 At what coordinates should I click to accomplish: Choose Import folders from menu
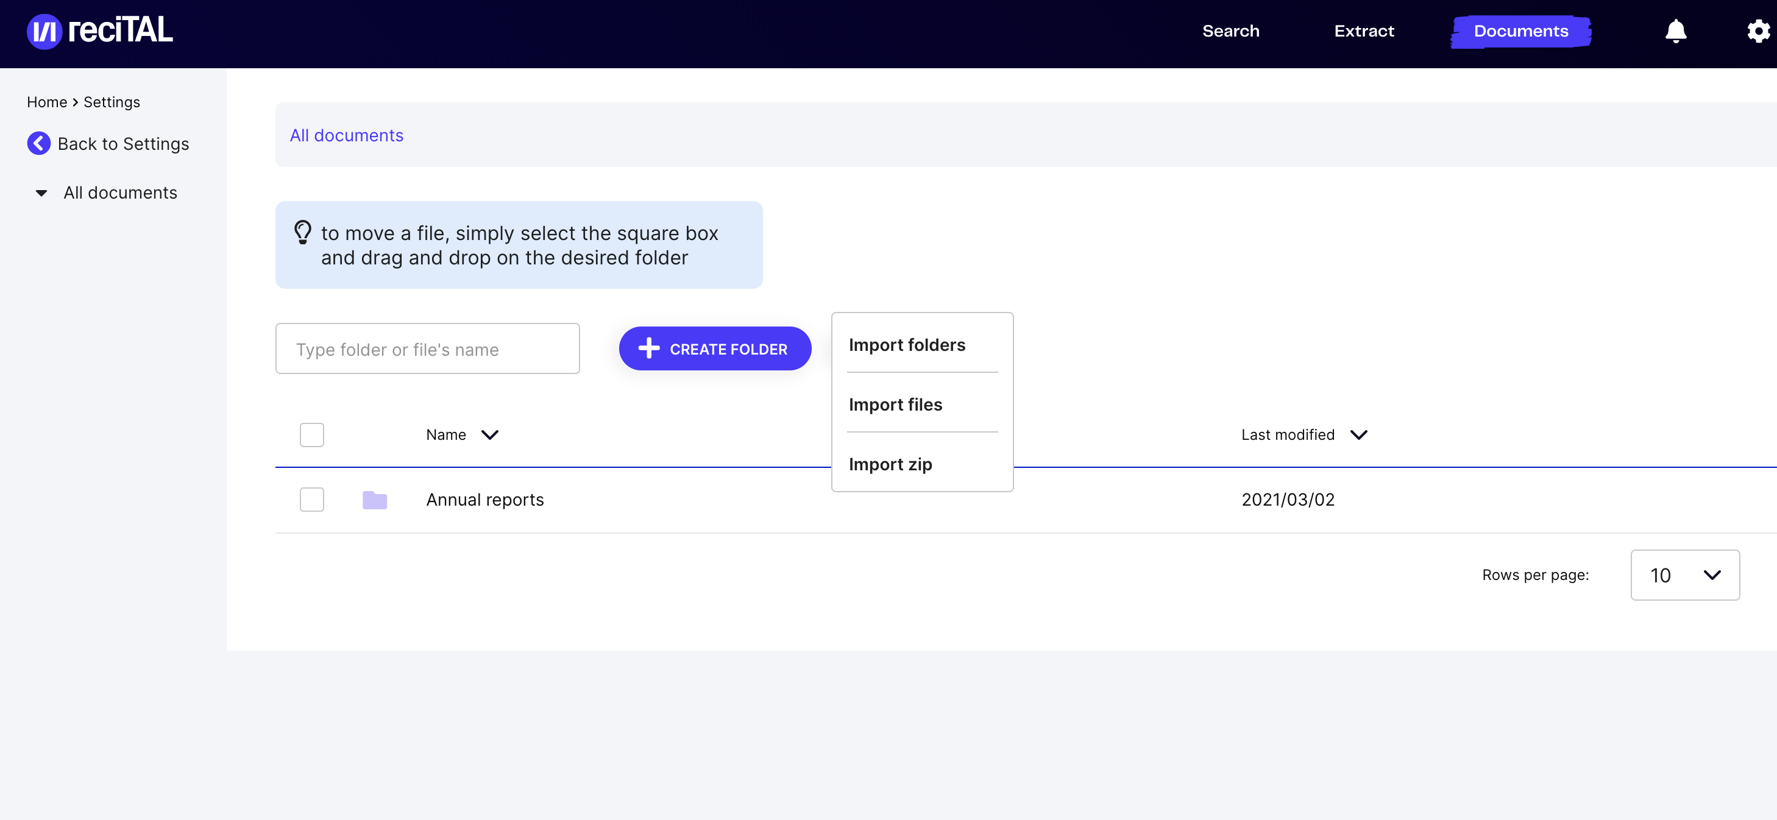click(x=906, y=345)
